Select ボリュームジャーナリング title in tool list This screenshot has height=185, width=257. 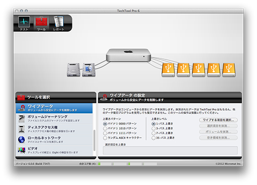coord(47,117)
